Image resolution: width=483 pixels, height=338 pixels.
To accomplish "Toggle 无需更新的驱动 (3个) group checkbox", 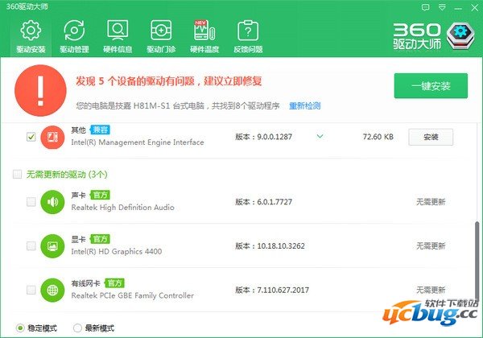I will pyautogui.click(x=17, y=175).
